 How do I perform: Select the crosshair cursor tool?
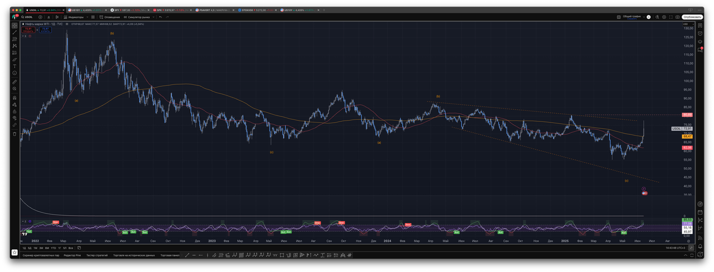click(15, 25)
